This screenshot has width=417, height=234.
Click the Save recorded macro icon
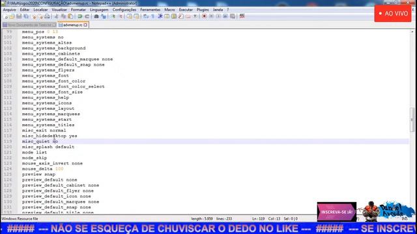[232, 16]
